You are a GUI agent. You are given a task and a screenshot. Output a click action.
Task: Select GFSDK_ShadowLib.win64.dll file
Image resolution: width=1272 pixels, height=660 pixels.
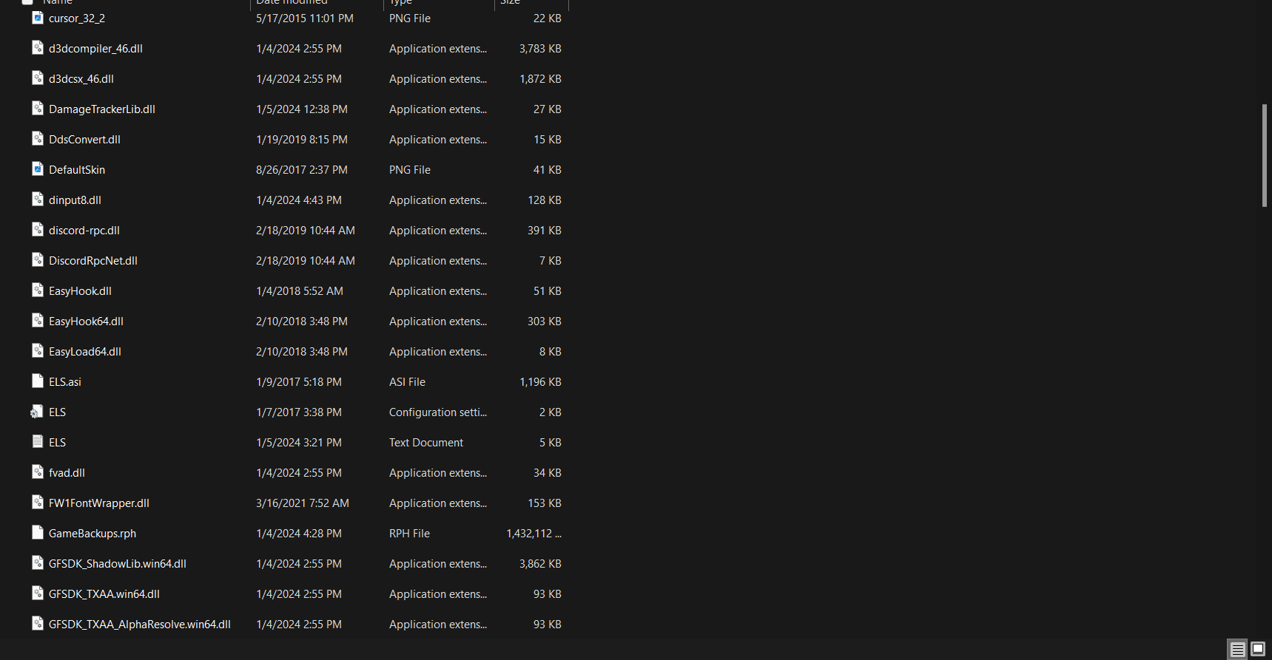click(118, 563)
